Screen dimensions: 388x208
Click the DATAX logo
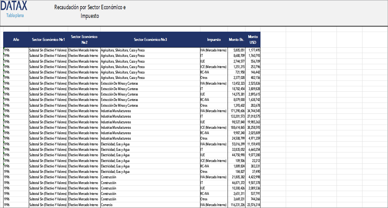coord(15,6)
